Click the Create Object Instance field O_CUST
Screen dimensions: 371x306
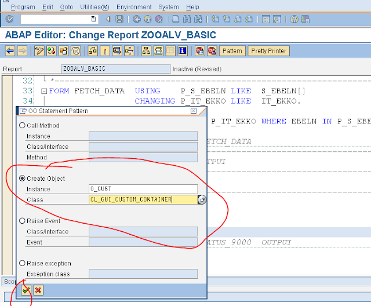[143, 189]
